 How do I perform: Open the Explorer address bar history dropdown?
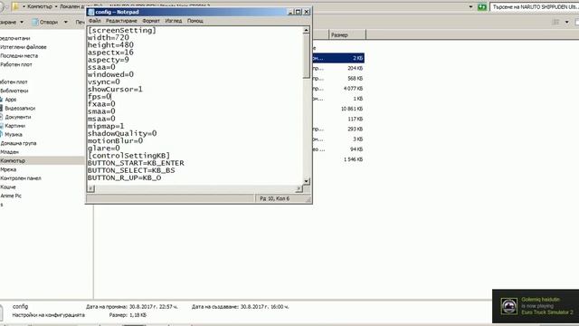470,6
